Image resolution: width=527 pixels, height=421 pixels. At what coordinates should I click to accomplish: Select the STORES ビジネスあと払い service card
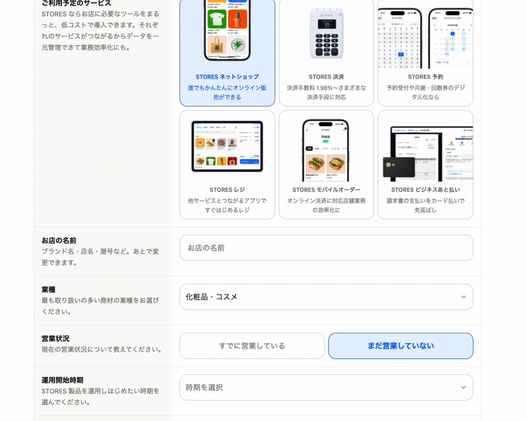(426, 165)
